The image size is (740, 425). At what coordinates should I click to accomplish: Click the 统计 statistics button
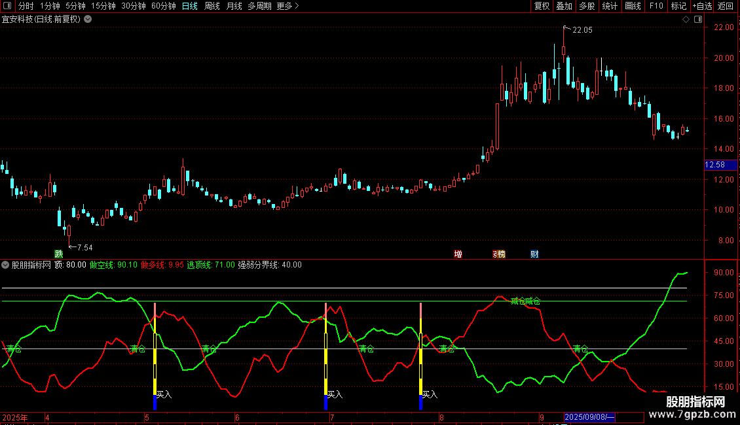(x=609, y=6)
